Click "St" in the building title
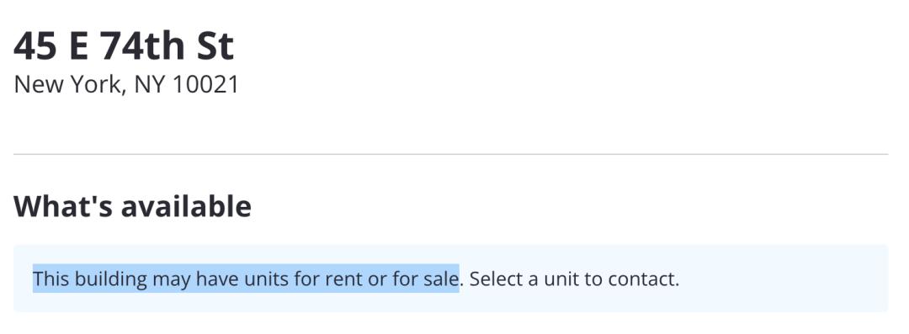The image size is (909, 334). click(x=215, y=46)
